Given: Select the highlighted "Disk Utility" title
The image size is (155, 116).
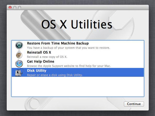Looking at the screenshot, I should 37,71.
